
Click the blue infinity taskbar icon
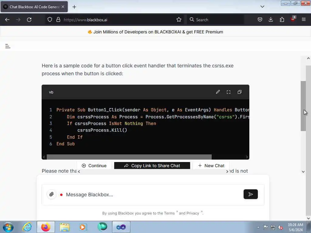click(121, 227)
